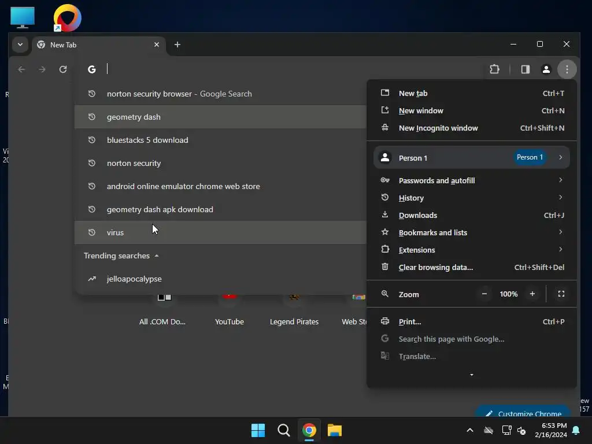
Task: Select New window menu entry
Action: coord(472,110)
